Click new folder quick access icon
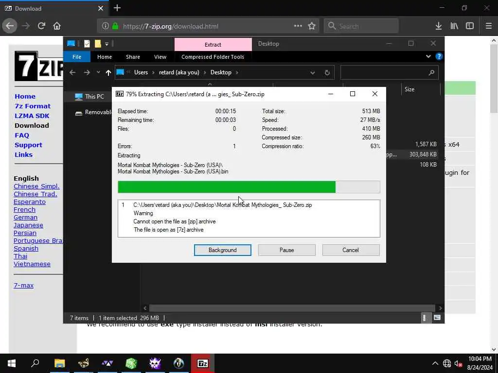The height and width of the screenshot is (373, 498). coord(98,44)
